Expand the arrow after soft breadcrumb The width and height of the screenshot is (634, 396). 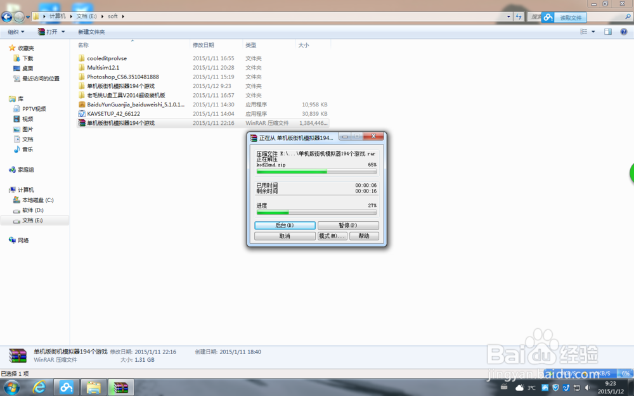tap(123, 16)
